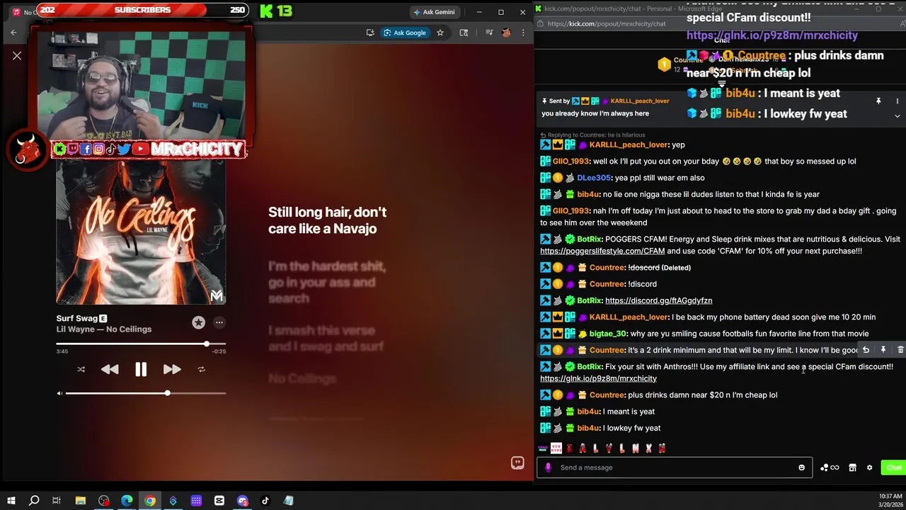Skip to the next track

tap(172, 369)
